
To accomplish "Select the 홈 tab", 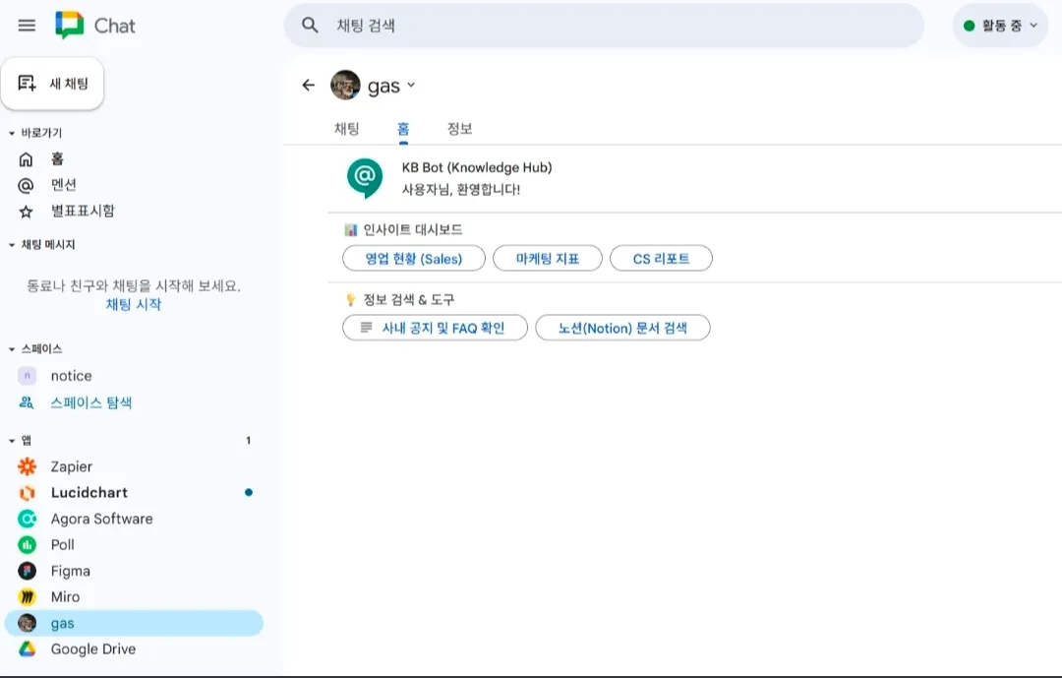I will coord(403,129).
